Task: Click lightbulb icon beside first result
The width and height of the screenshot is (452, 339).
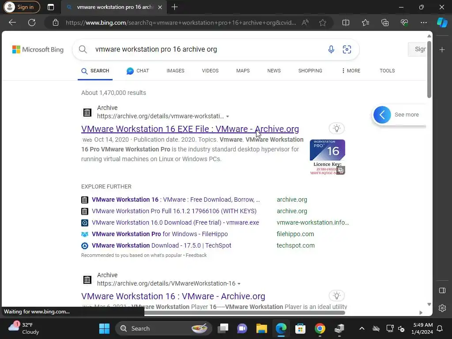Action: pyautogui.click(x=336, y=128)
